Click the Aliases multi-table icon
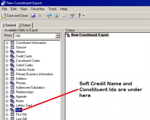 click(12, 52)
